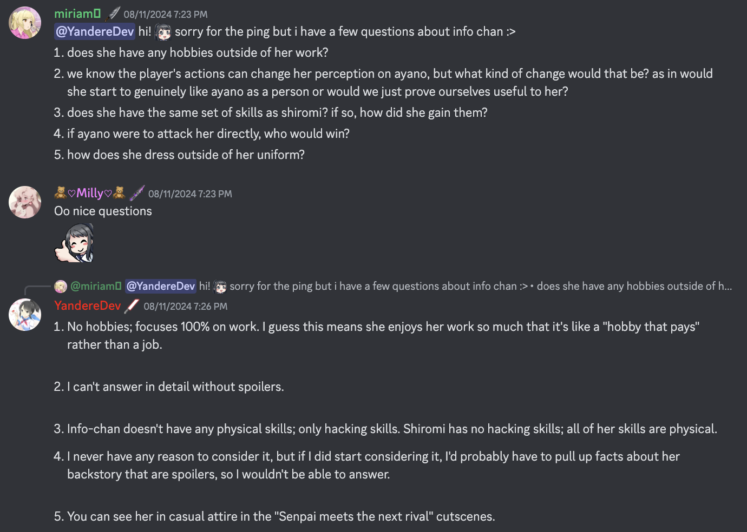Click the emoji after "hi!" in miriam's message
This screenshot has width=747, height=532.
click(x=163, y=32)
